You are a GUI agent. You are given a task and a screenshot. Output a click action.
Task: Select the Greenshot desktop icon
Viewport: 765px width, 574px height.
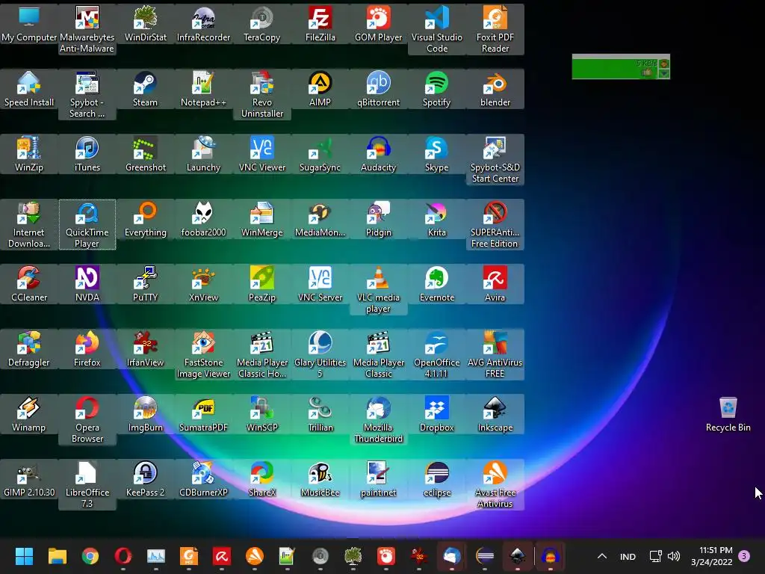point(146,154)
